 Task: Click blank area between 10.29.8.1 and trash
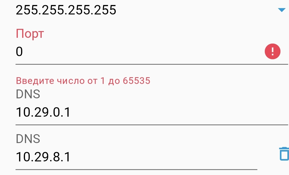(174, 157)
